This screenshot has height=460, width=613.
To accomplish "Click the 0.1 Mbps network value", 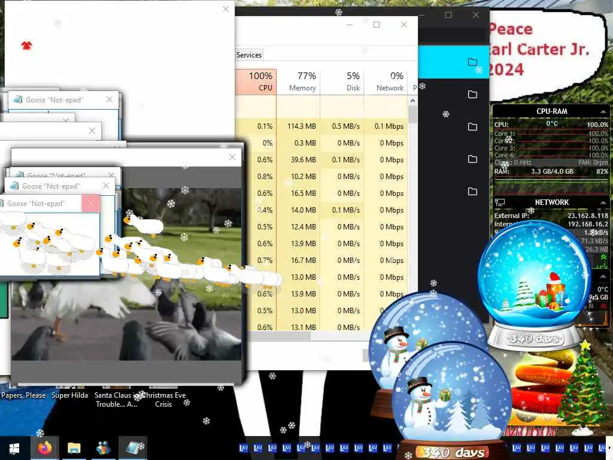I will 389,126.
